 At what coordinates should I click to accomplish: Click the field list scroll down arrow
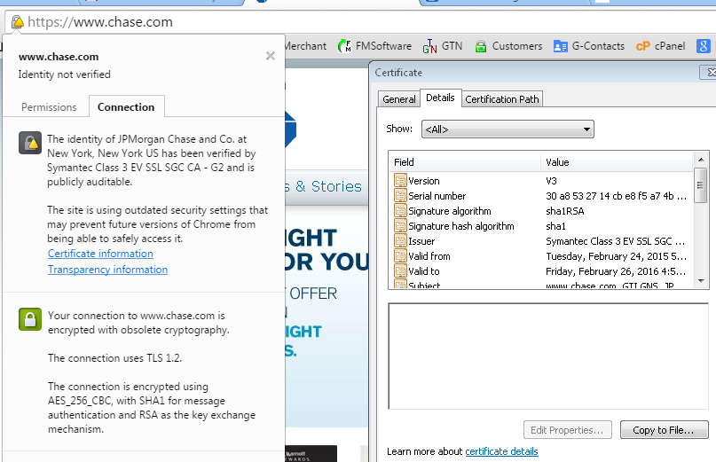point(701,281)
